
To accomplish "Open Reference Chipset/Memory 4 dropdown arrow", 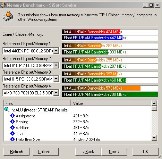I will click(56, 93).
